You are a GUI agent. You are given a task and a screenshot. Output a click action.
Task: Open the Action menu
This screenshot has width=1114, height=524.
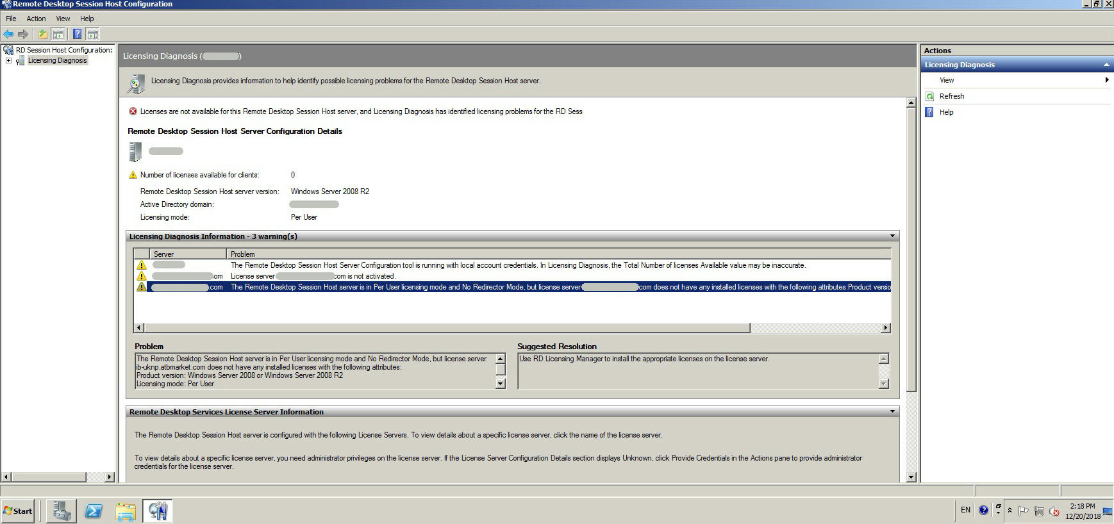pos(36,19)
